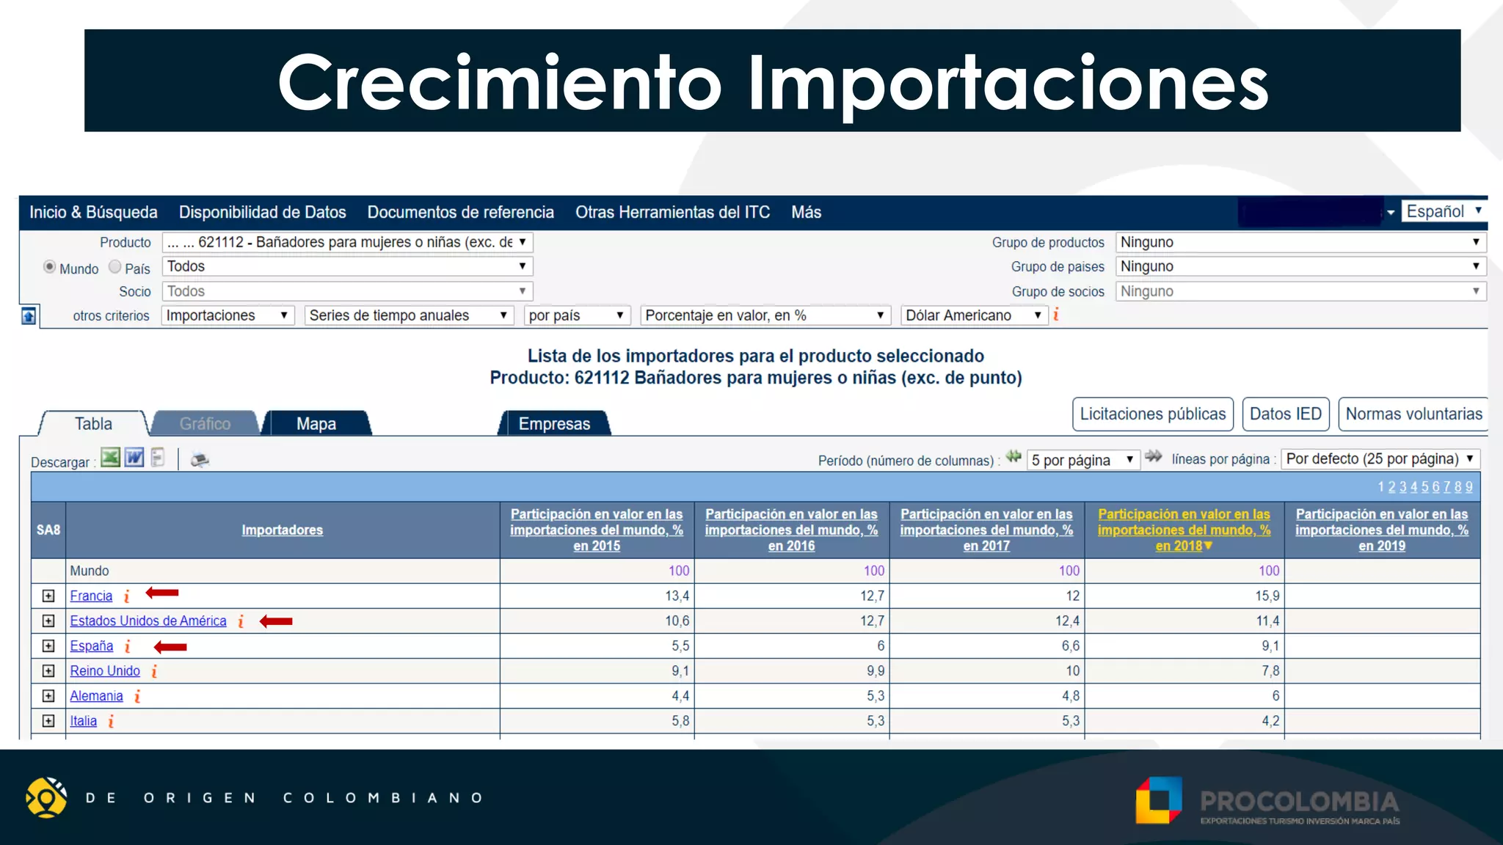The height and width of the screenshot is (845, 1503).
Task: Expand the Reino Unido row
Action: (48, 671)
